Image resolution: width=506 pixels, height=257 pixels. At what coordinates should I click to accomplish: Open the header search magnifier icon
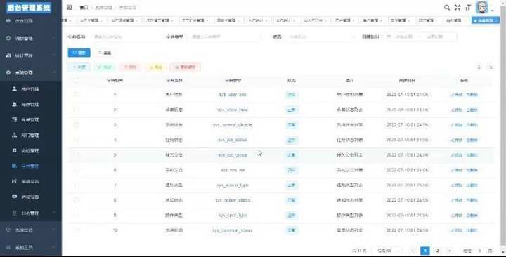[x=447, y=8]
